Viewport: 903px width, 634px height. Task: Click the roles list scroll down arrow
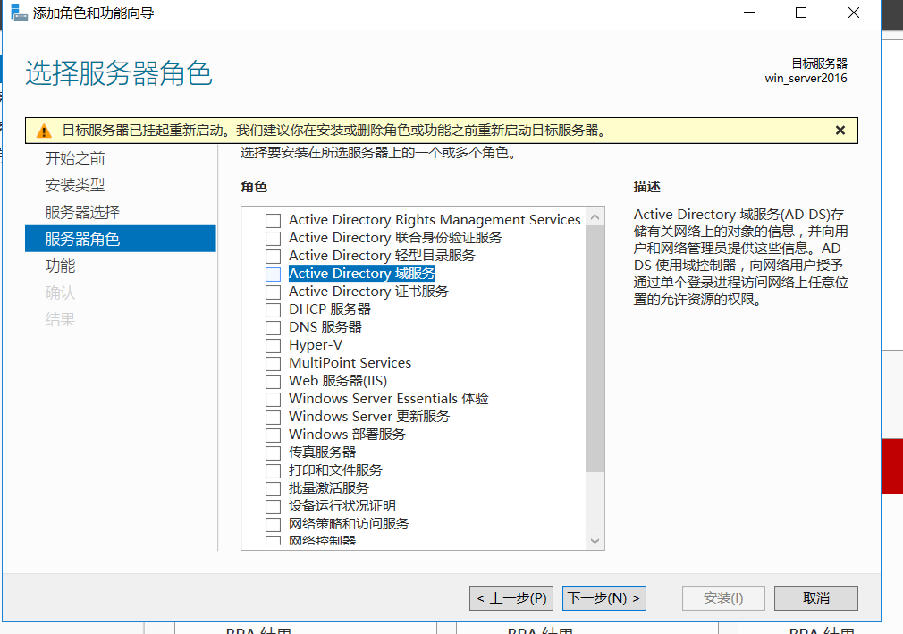(x=595, y=541)
